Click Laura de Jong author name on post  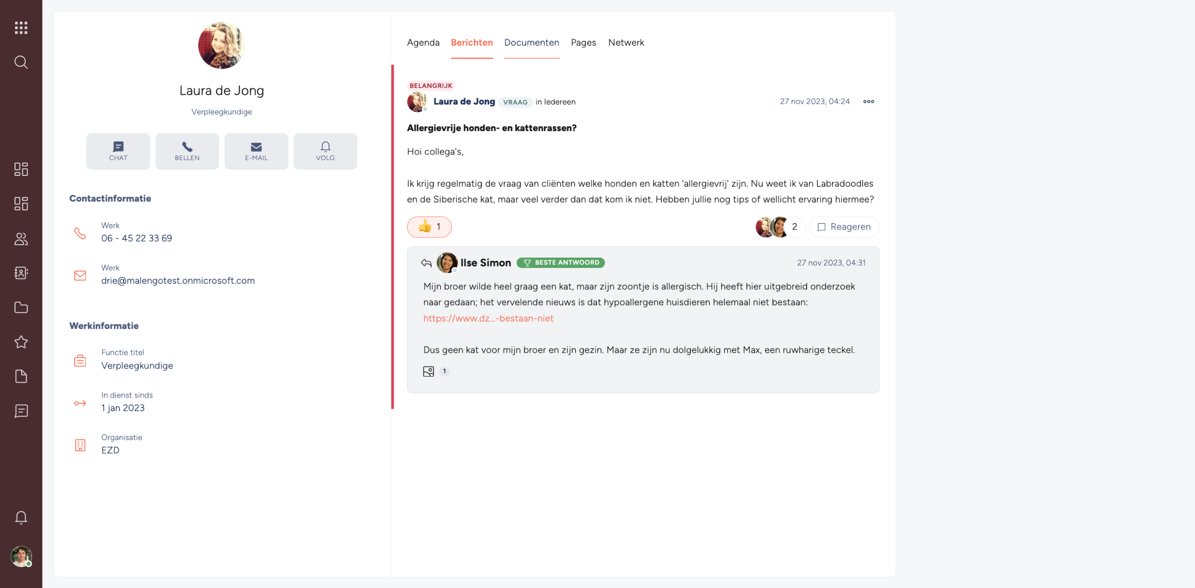pos(464,101)
